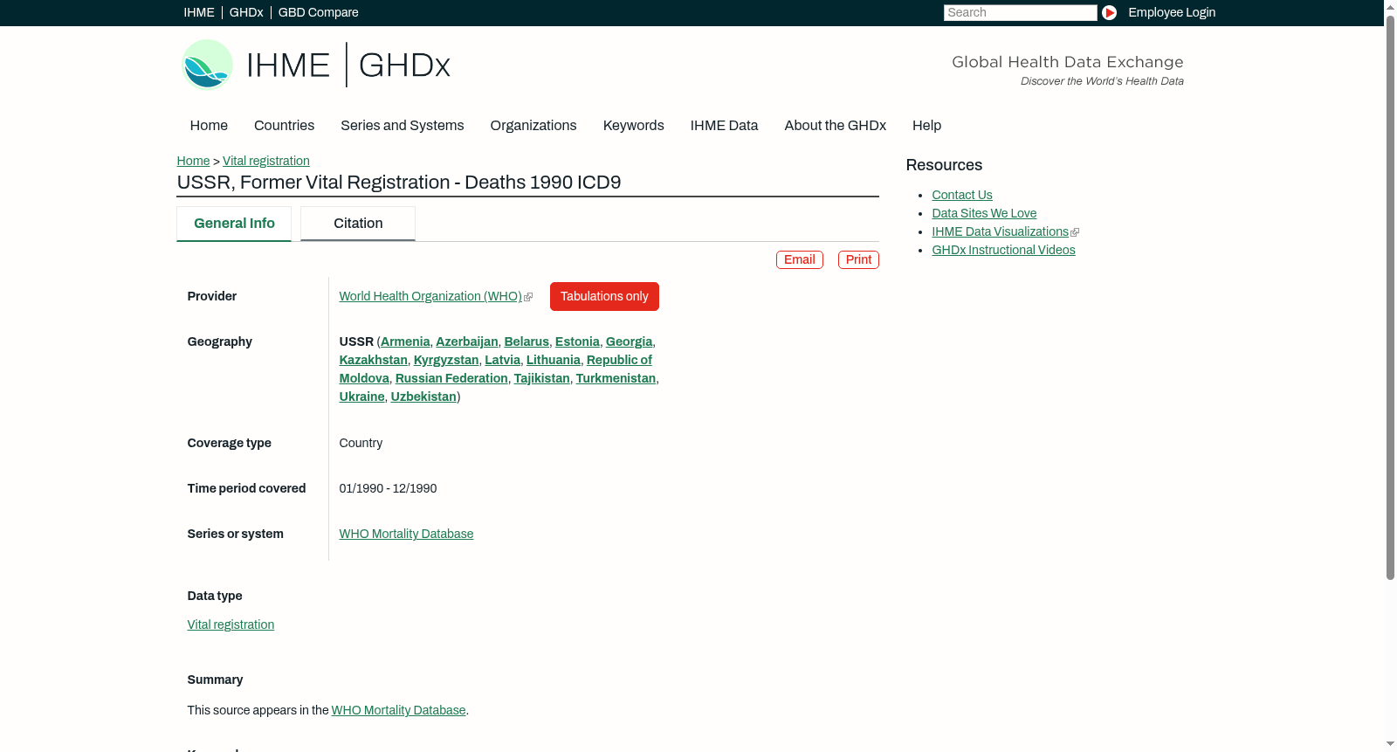1397x752 pixels.
Task: Open Georgia geography link
Action: click(x=629, y=342)
